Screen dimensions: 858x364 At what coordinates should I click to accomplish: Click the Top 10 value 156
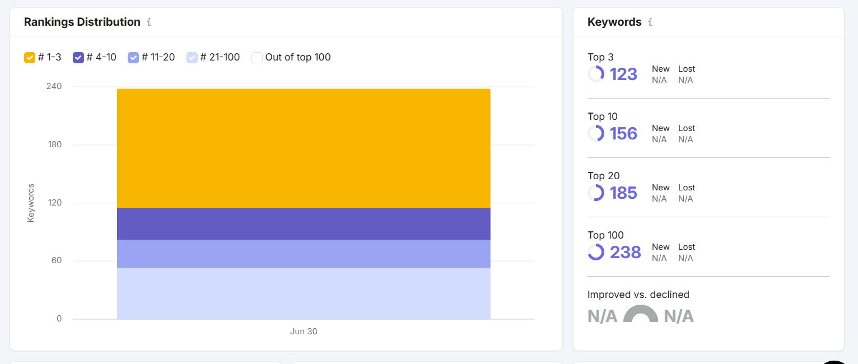click(x=623, y=133)
